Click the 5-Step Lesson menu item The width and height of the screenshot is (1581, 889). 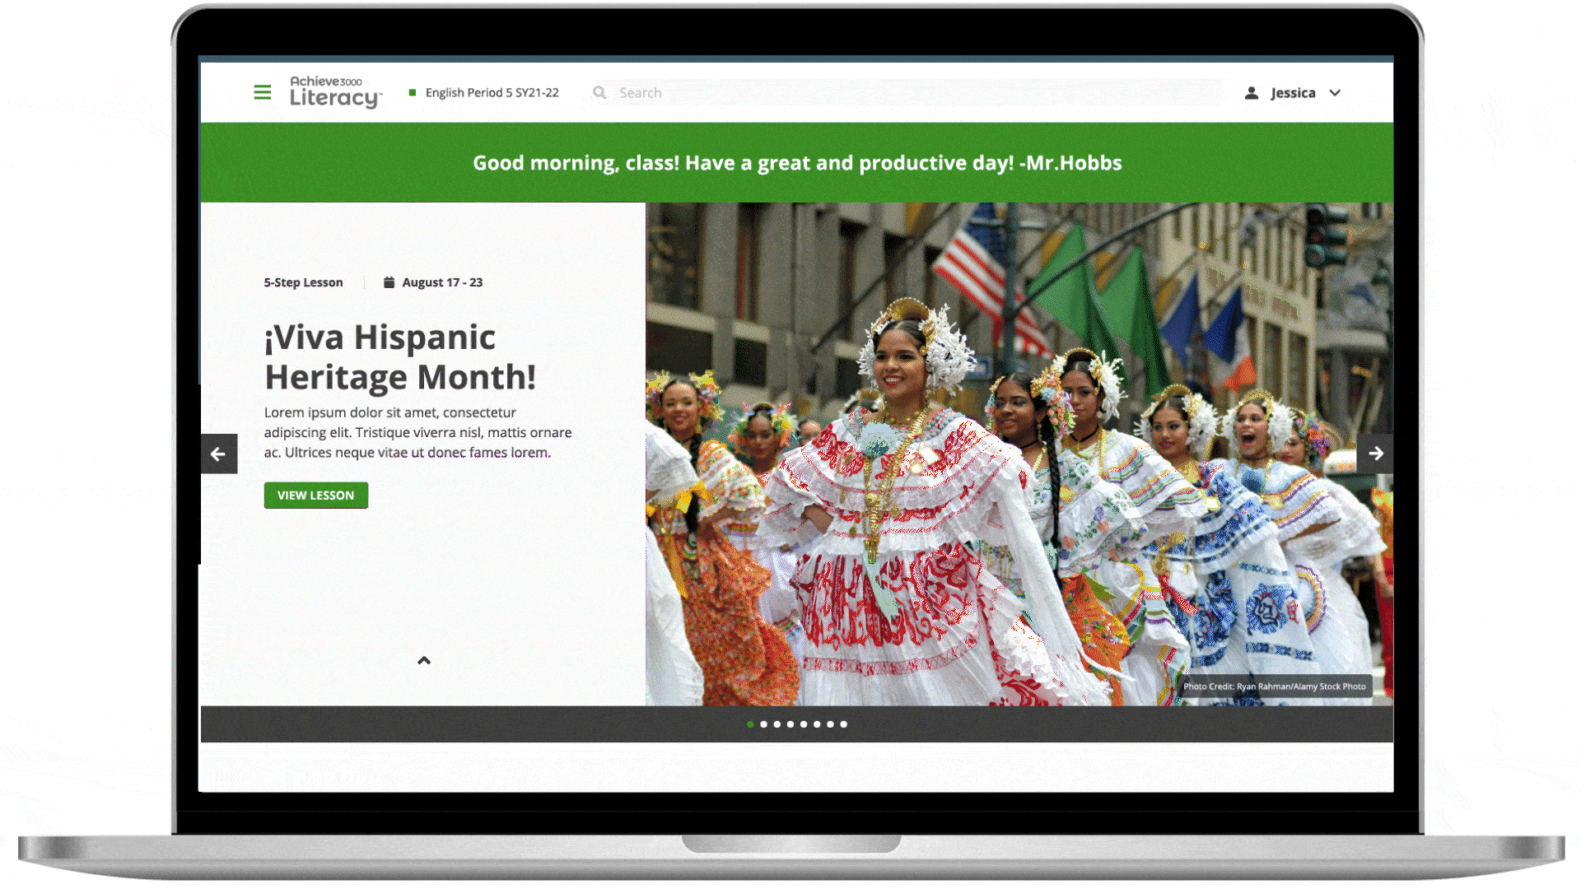[303, 282]
